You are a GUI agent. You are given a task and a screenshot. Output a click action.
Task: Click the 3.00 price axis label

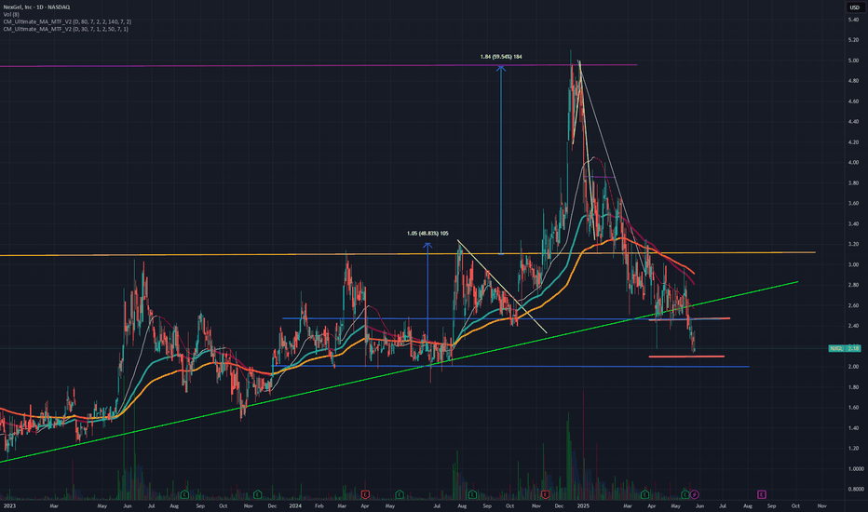[x=853, y=264]
